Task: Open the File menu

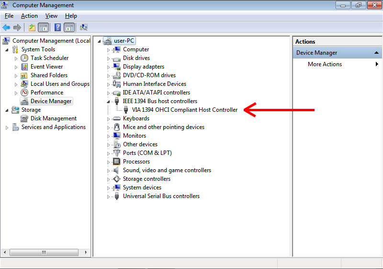Action: click(x=9, y=16)
